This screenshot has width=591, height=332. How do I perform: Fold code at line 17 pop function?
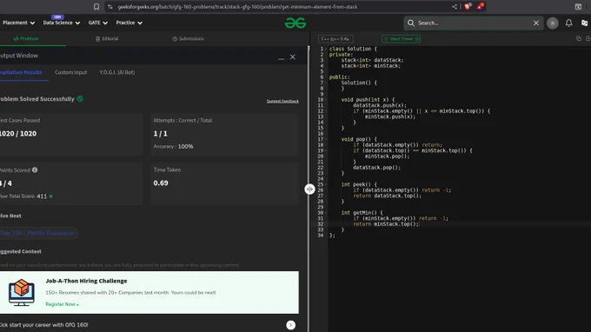326,139
